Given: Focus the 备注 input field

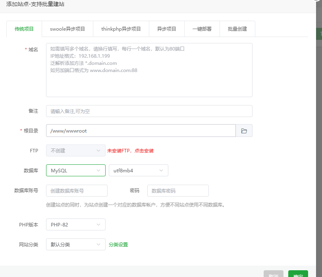Looking at the screenshot, I should 149,111.
